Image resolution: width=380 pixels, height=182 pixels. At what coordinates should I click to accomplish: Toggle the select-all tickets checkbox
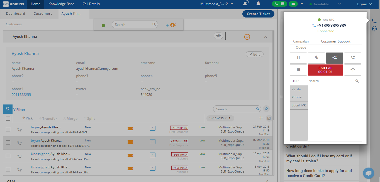tap(8, 118)
